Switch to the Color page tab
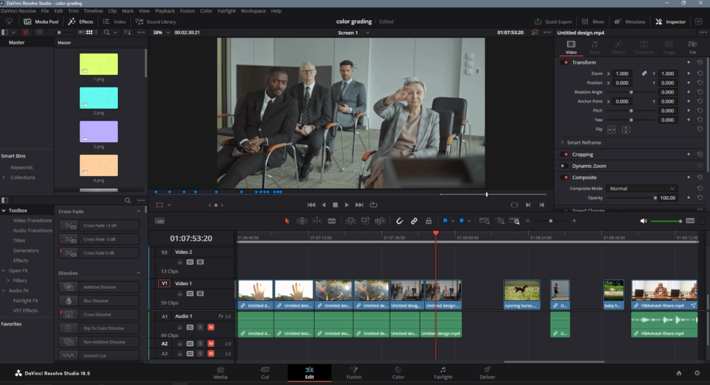The width and height of the screenshot is (710, 385). pyautogui.click(x=399, y=373)
